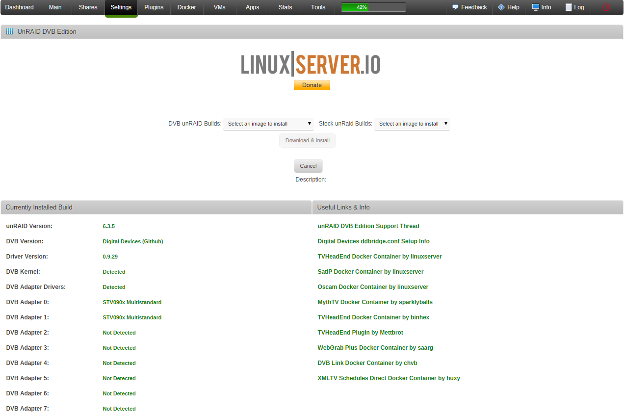Open WebGrab Plus Docker Container by saarg link
Image resolution: width=624 pixels, height=416 pixels.
pyautogui.click(x=375, y=348)
